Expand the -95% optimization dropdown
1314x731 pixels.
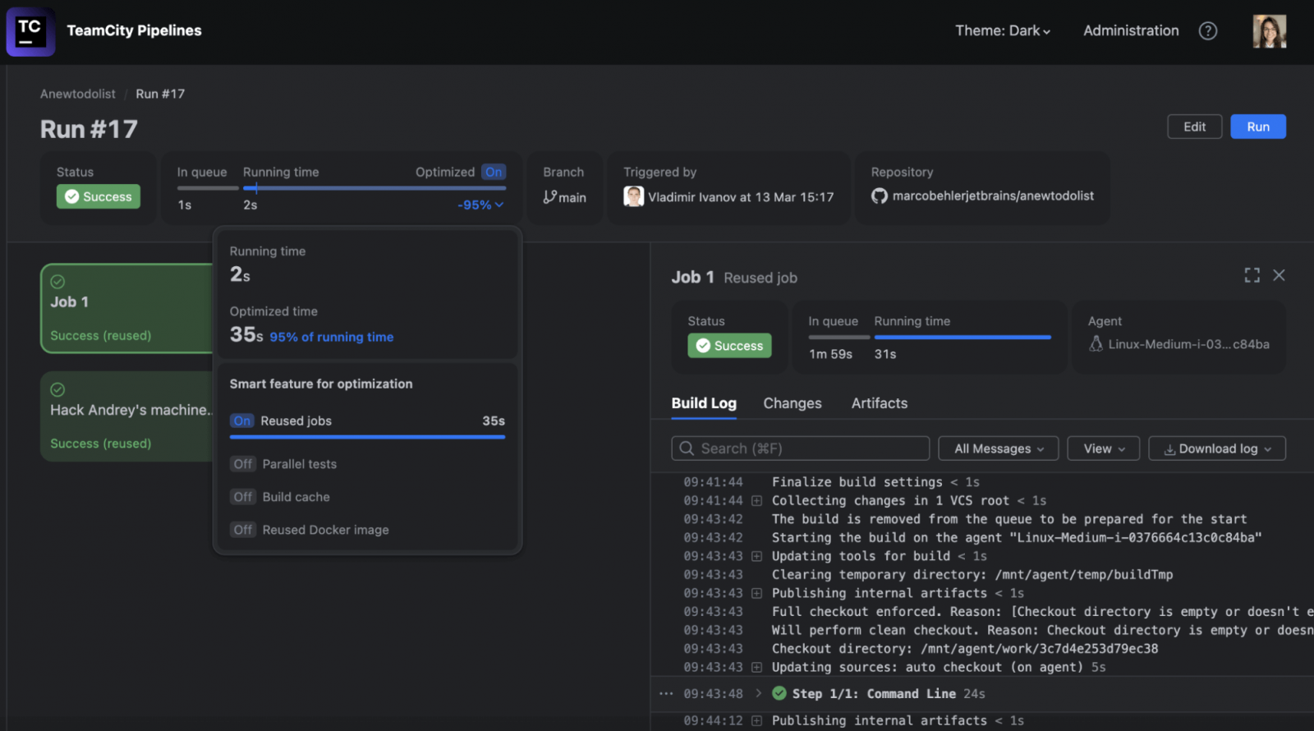tap(480, 205)
